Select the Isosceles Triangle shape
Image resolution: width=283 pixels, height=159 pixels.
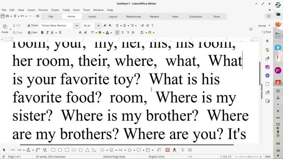[88, 150]
